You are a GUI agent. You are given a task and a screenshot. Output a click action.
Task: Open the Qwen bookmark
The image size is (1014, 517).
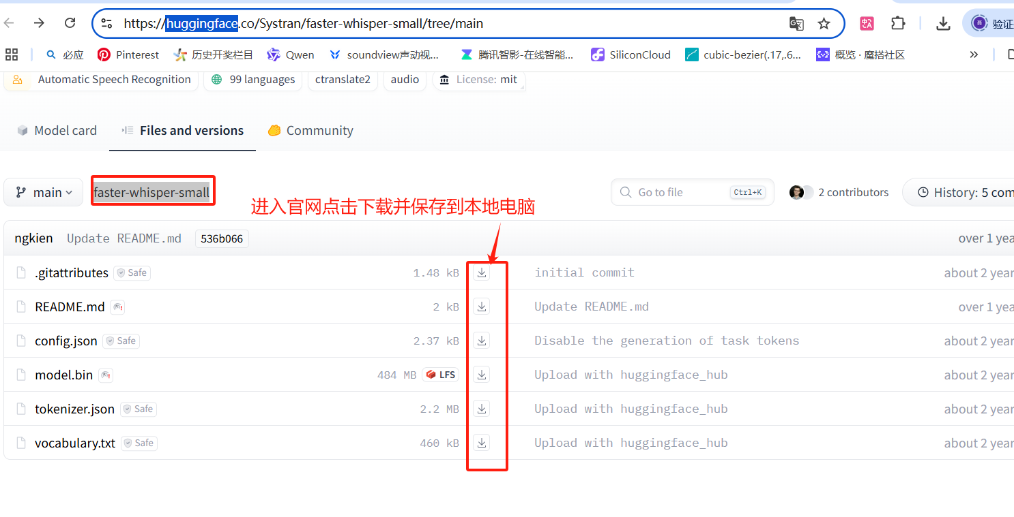pos(291,55)
